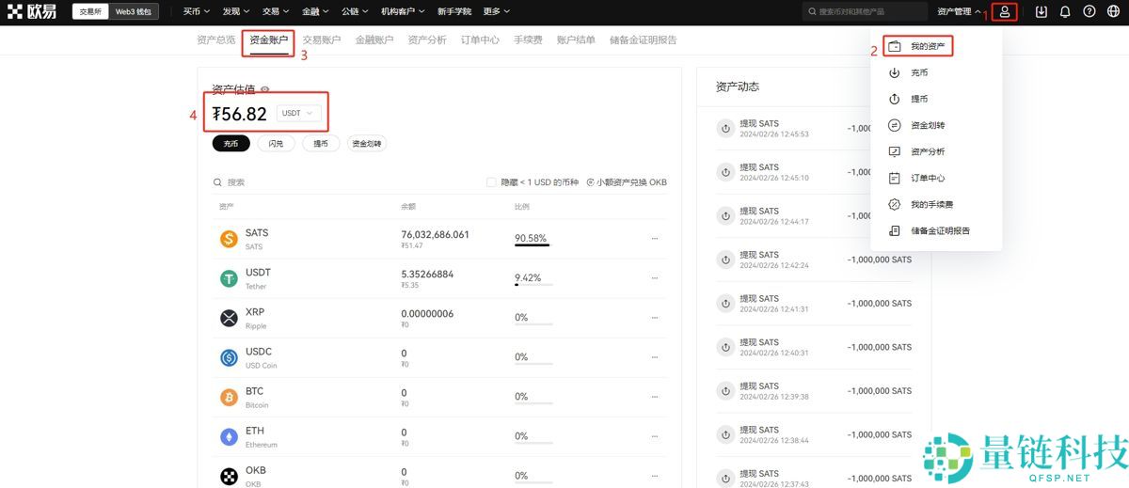Viewport: 1129px width, 488px height.
Task: Click the user profile icon in header
Action: [x=1005, y=12]
